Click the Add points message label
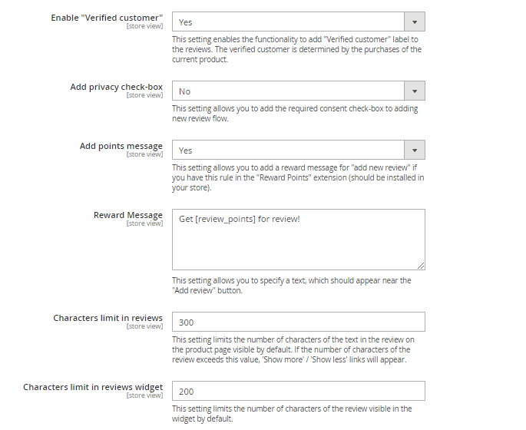 click(x=121, y=146)
